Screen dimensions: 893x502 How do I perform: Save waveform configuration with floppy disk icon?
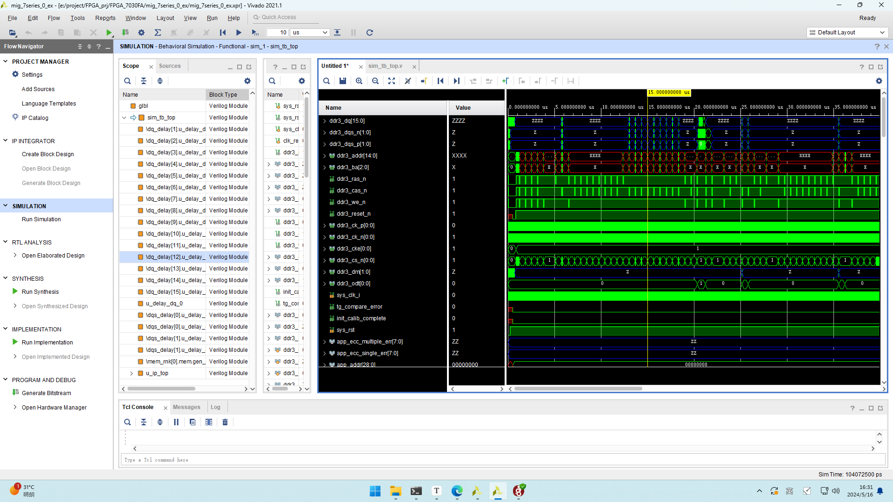pos(343,81)
